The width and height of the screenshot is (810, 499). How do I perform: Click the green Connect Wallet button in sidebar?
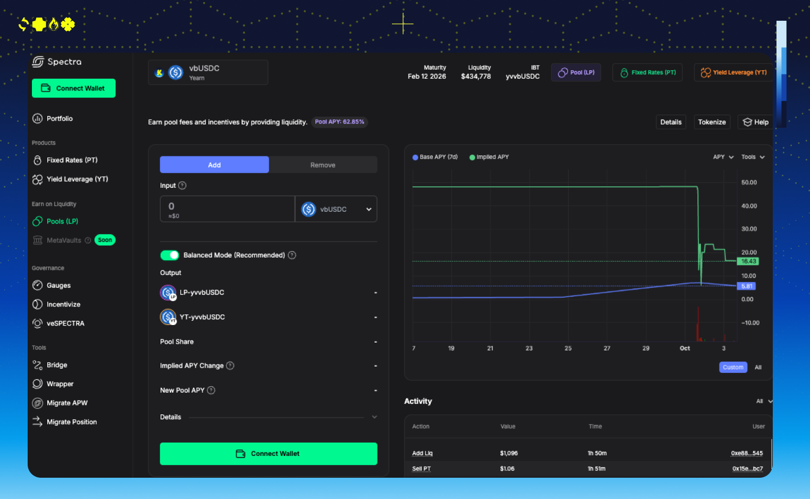[x=73, y=88]
